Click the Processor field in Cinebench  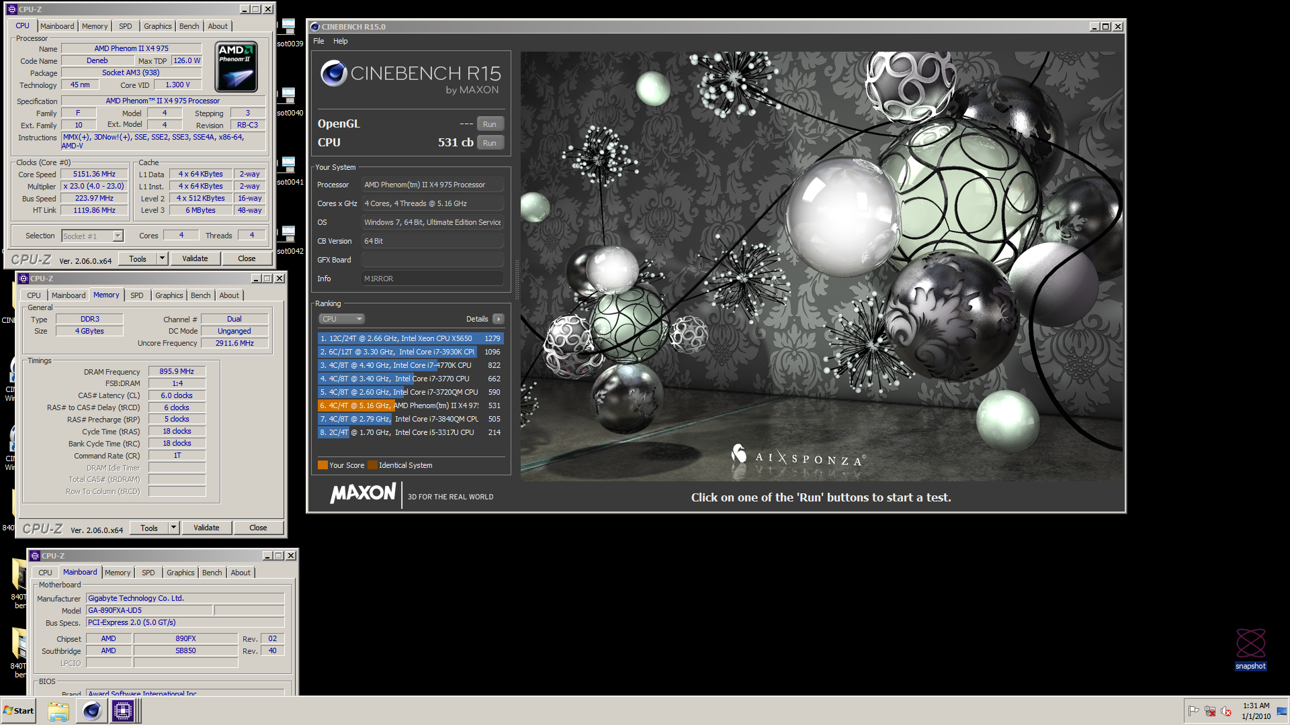click(x=433, y=185)
